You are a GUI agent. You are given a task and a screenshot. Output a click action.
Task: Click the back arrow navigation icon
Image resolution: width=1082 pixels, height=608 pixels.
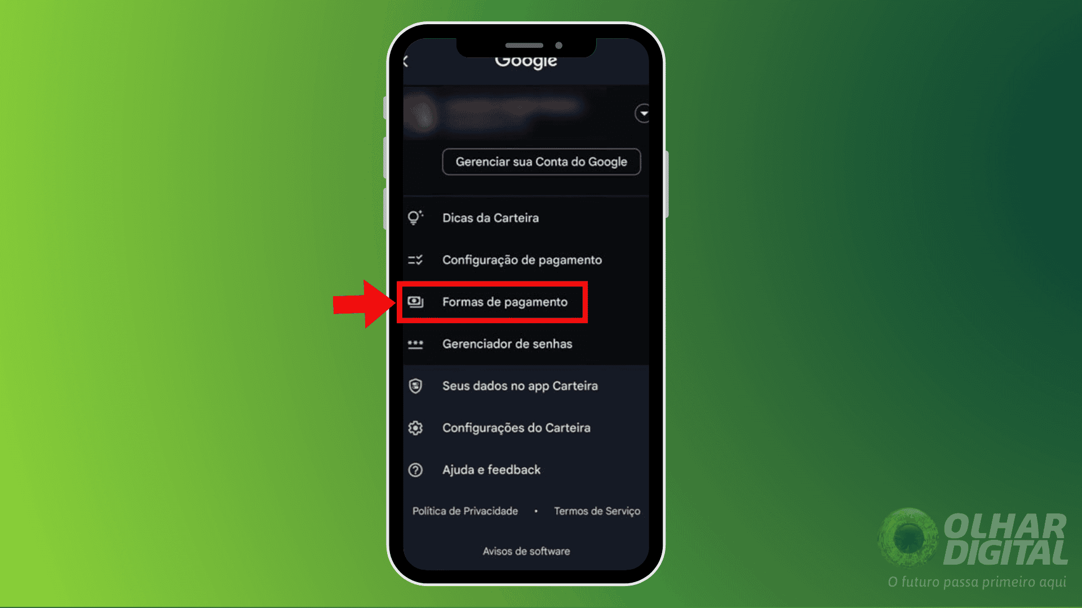(x=405, y=61)
